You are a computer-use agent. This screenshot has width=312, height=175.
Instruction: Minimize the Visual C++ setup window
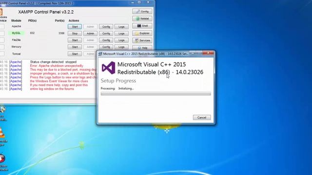[193, 53]
